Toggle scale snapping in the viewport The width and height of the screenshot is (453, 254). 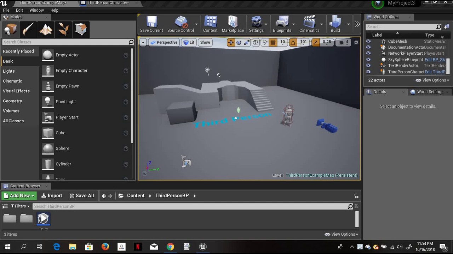(x=315, y=42)
